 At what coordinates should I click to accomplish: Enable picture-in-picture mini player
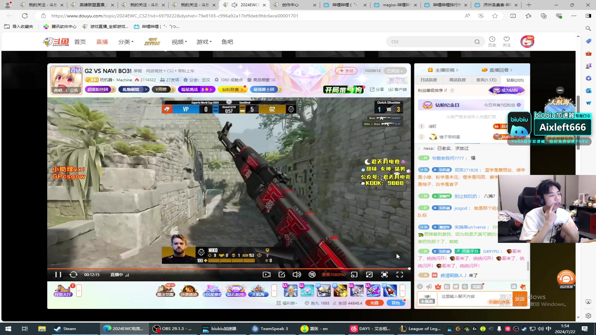(354, 275)
